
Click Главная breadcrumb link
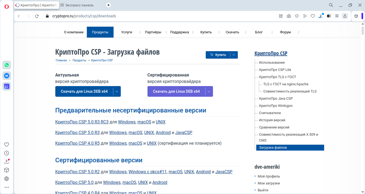coord(61,60)
